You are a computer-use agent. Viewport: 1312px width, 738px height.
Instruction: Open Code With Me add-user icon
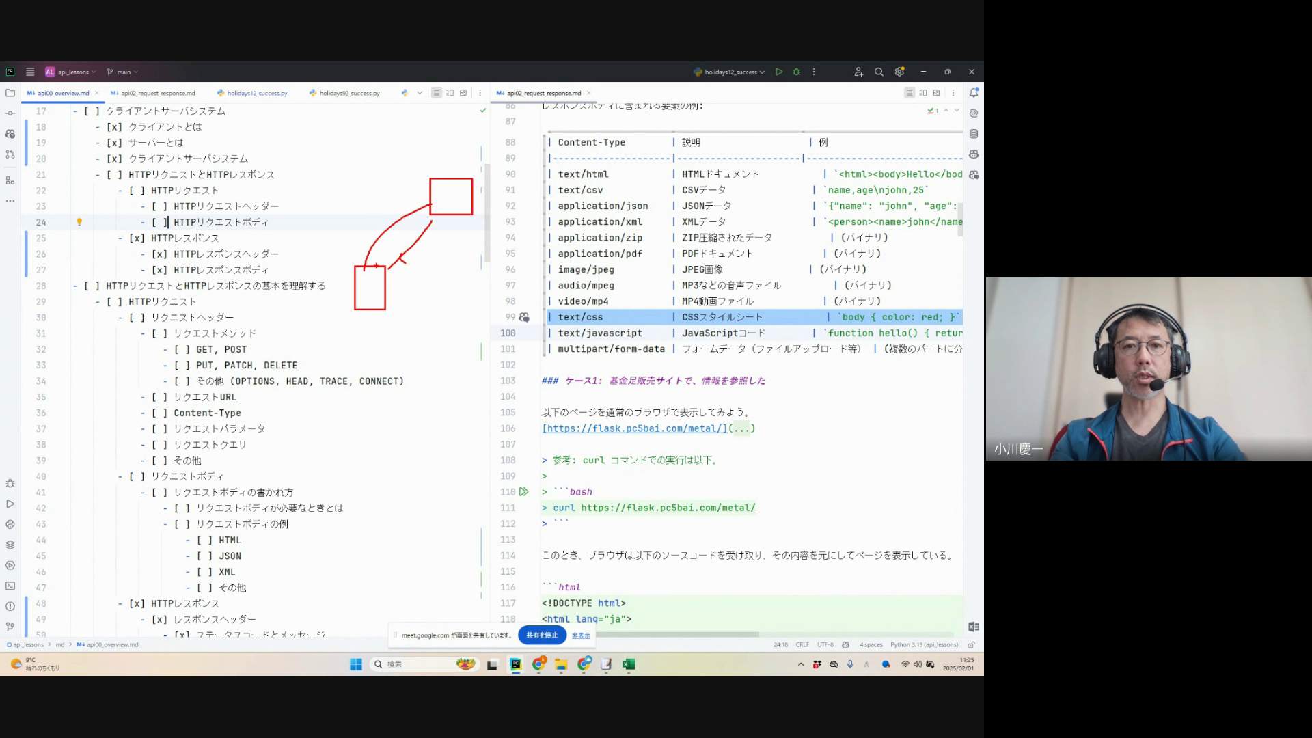858,72
